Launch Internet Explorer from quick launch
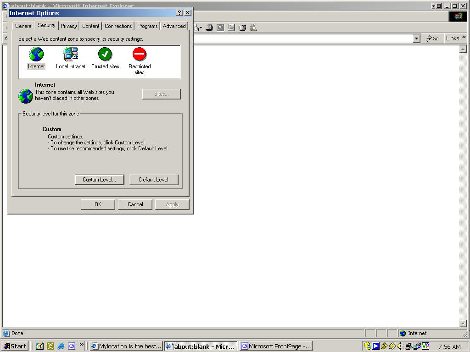Image resolution: width=470 pixels, height=352 pixels. (x=61, y=346)
